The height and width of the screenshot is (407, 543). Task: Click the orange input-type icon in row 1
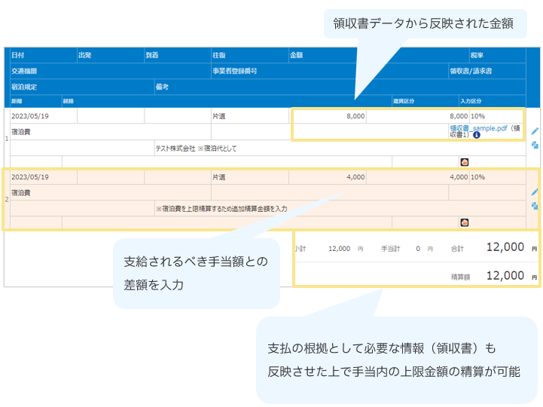pos(464,161)
